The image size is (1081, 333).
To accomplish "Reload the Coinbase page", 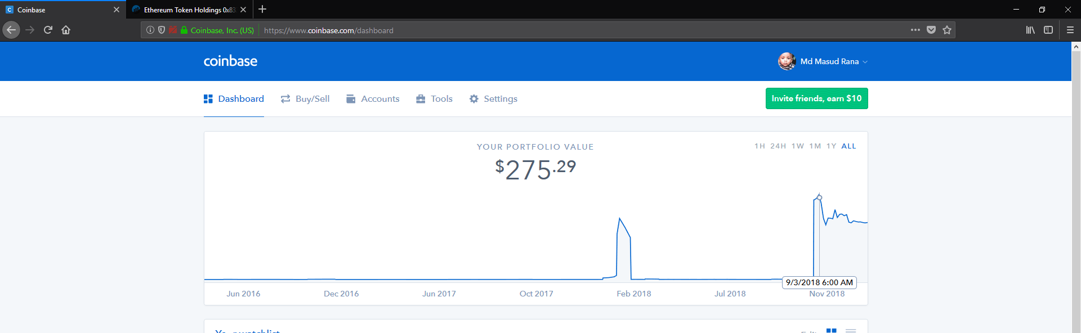I will [48, 30].
